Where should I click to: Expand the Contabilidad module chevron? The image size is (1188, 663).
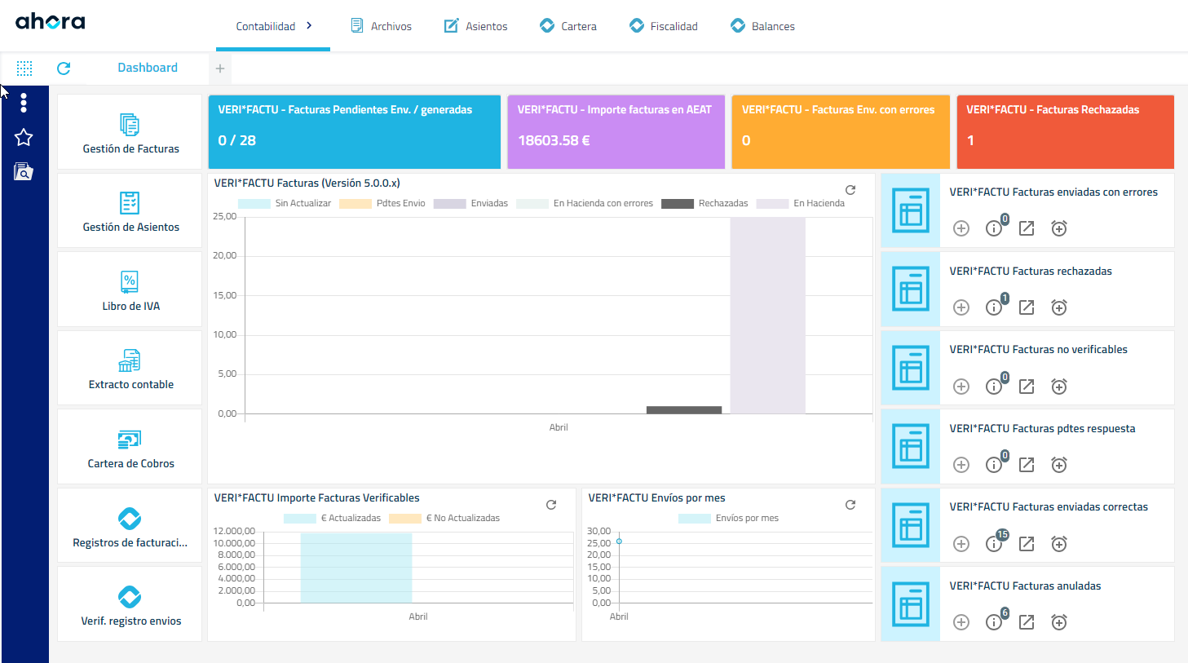(x=309, y=26)
